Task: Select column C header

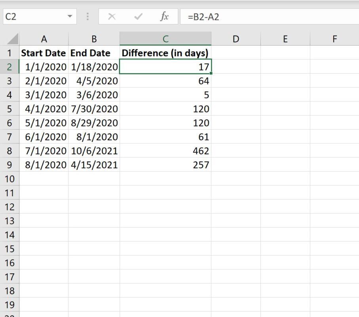Action: click(165, 39)
